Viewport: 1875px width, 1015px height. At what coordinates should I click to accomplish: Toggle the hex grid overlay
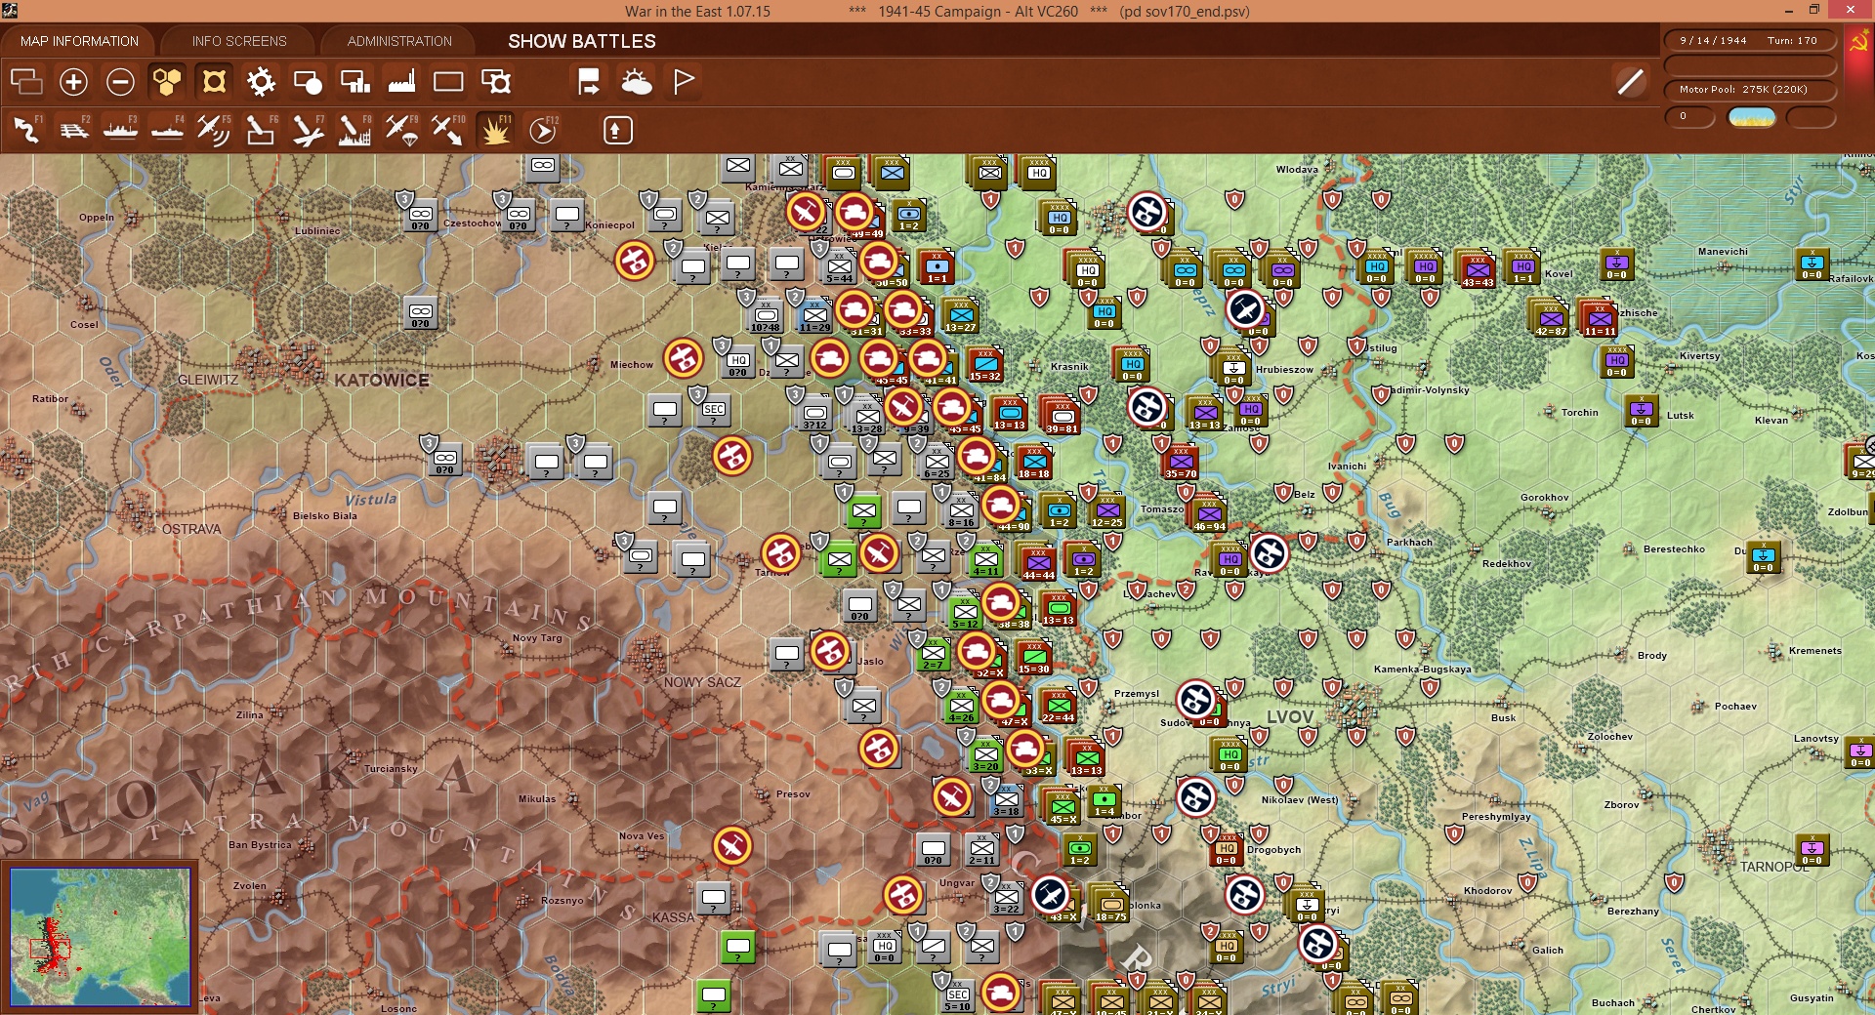point(167,82)
